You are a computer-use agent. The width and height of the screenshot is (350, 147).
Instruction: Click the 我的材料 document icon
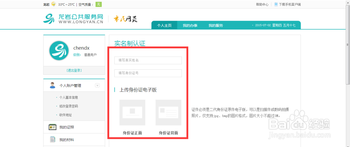coord(52,140)
